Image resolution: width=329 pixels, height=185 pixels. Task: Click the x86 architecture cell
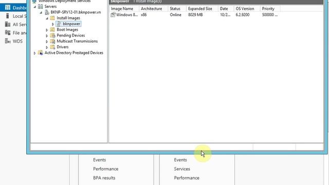pos(144,15)
